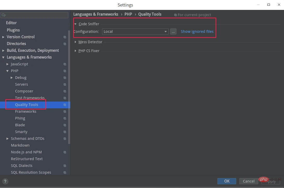Expand the JavaScript tree node
The height and width of the screenshot is (188, 284).
(x=8, y=64)
